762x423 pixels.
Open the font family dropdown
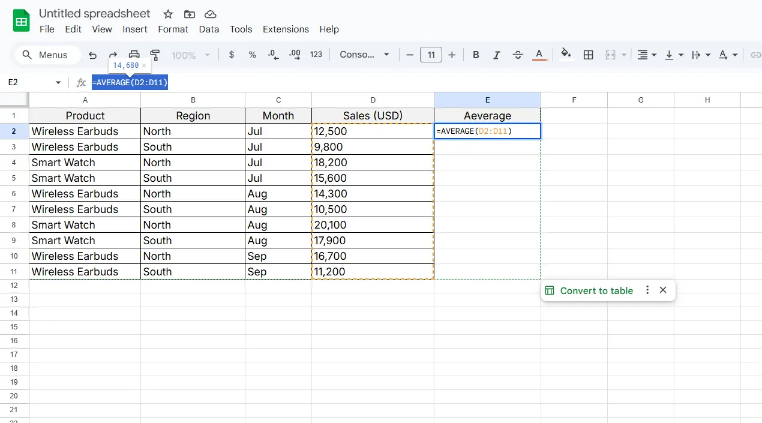[x=365, y=55]
